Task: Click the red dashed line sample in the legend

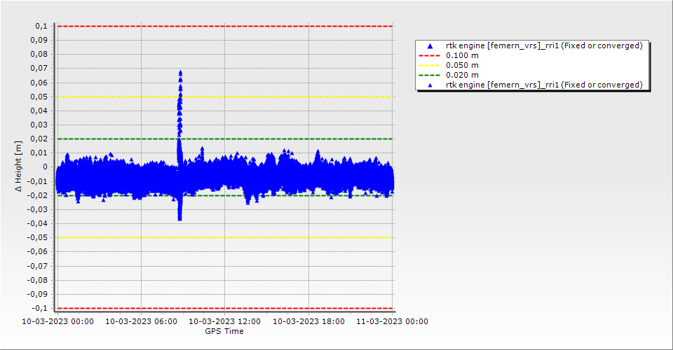Action: [430, 55]
